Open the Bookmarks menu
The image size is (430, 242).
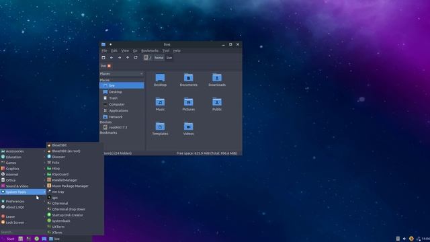point(150,51)
